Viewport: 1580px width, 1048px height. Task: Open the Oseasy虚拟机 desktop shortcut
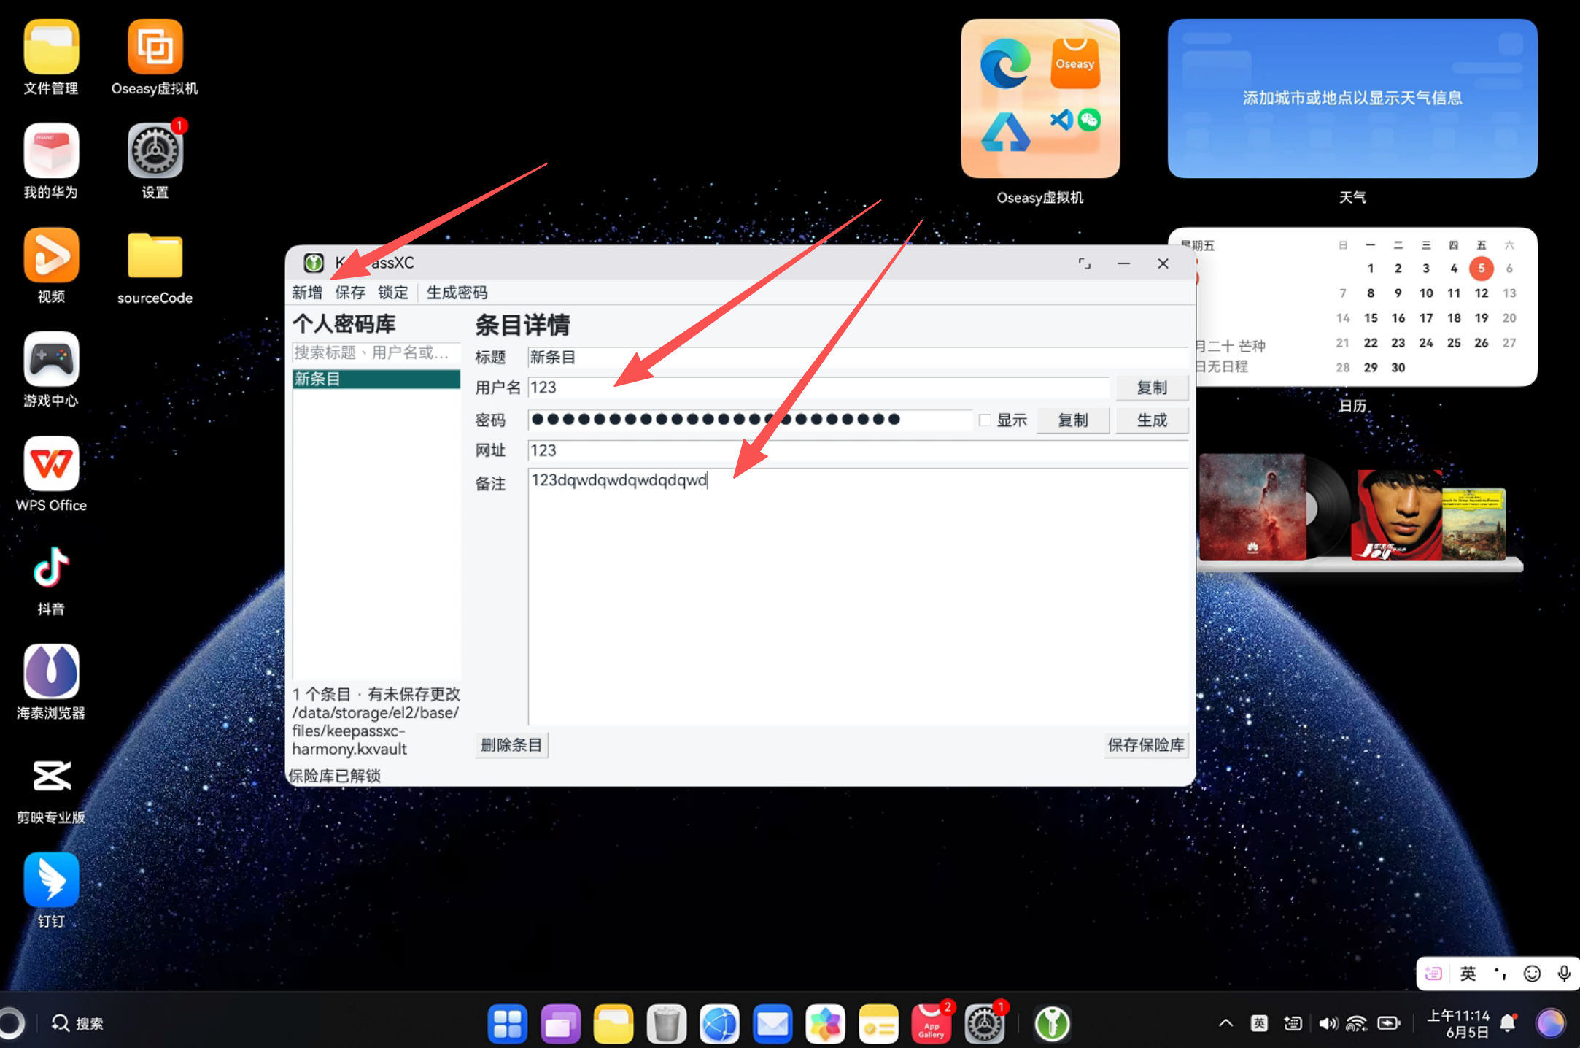[155, 47]
